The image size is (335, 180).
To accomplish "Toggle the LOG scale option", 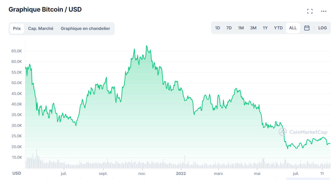I will click(322, 28).
